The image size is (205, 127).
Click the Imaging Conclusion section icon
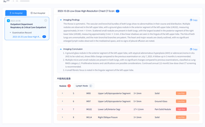61,49
